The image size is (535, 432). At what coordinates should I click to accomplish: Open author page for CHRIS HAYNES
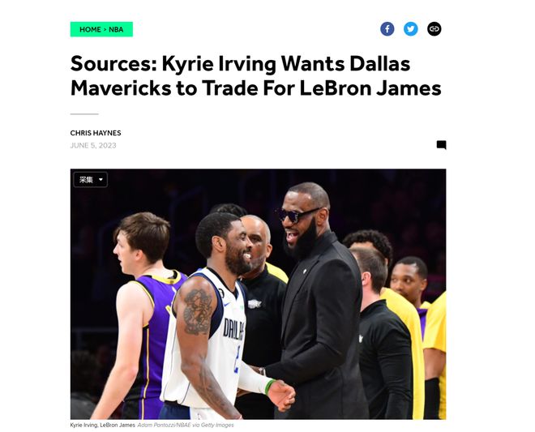pos(96,133)
